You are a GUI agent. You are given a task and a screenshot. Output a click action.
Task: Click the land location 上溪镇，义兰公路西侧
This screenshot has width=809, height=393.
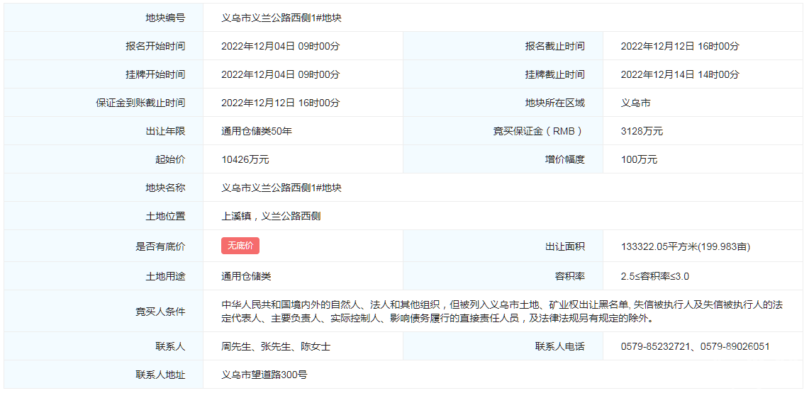271,216
